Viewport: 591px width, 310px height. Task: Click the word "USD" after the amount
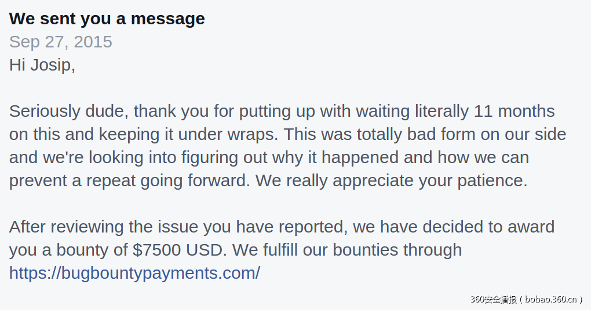(x=206, y=250)
